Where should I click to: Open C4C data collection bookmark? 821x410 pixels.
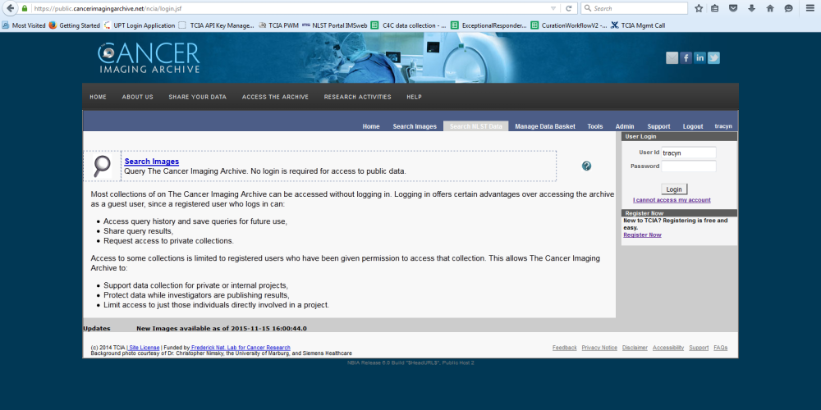coord(409,25)
